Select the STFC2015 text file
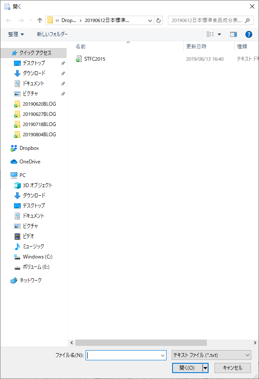The width and height of the screenshot is (259, 379). (x=94, y=59)
